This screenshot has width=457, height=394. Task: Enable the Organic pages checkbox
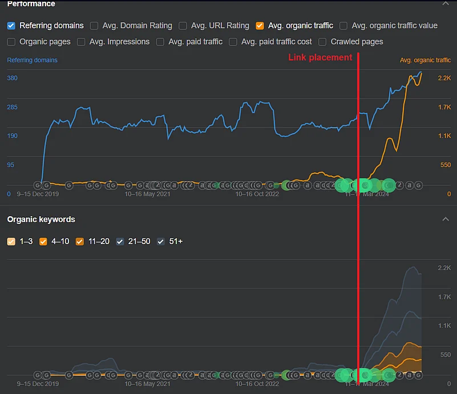[11, 42]
